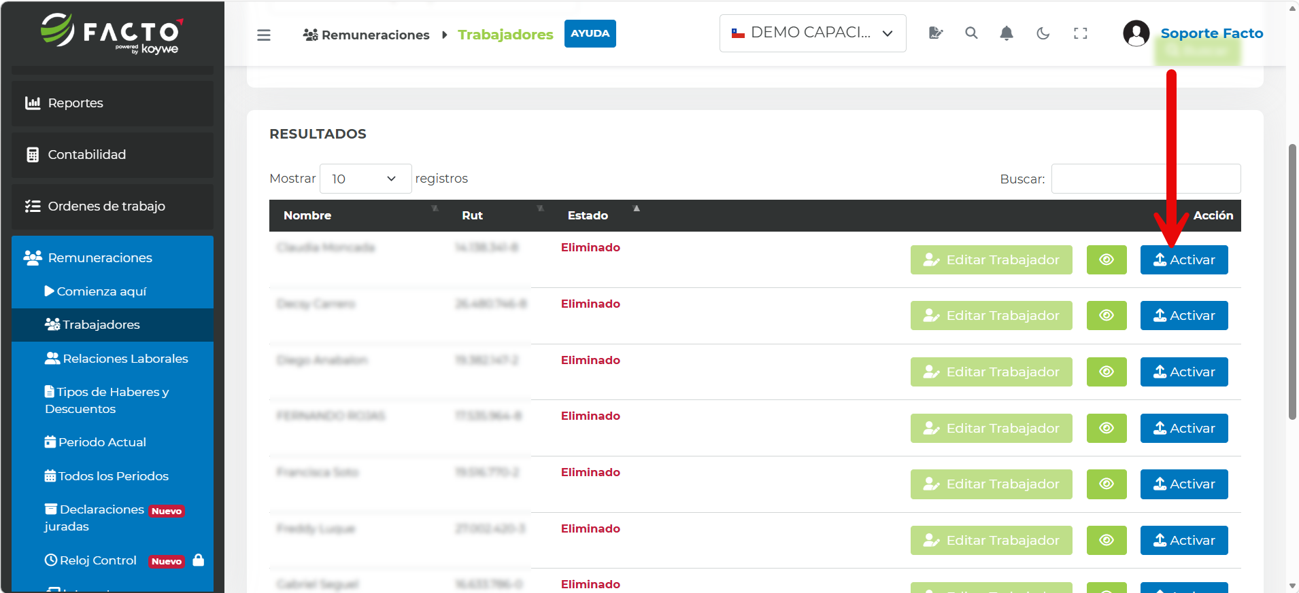Screen dimensions: 1299x593
Task: Activate worker Fernando Rojas
Action: pyautogui.click(x=1184, y=428)
